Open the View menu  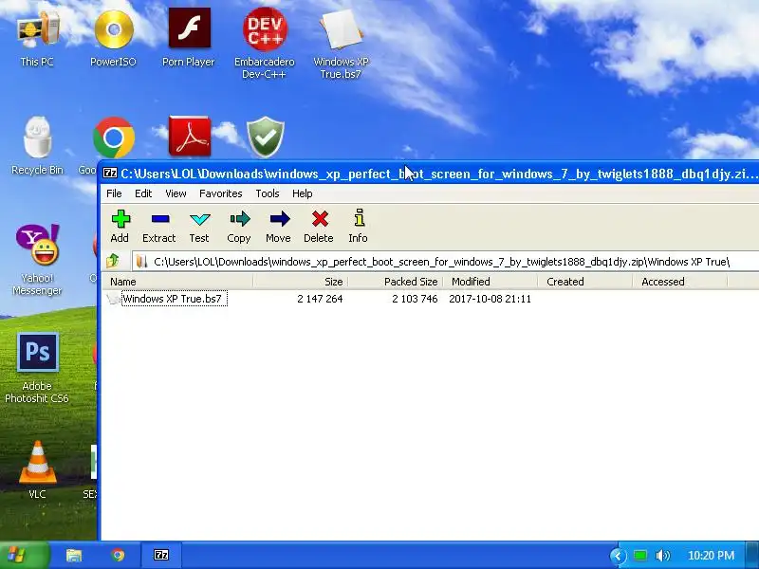[176, 193]
